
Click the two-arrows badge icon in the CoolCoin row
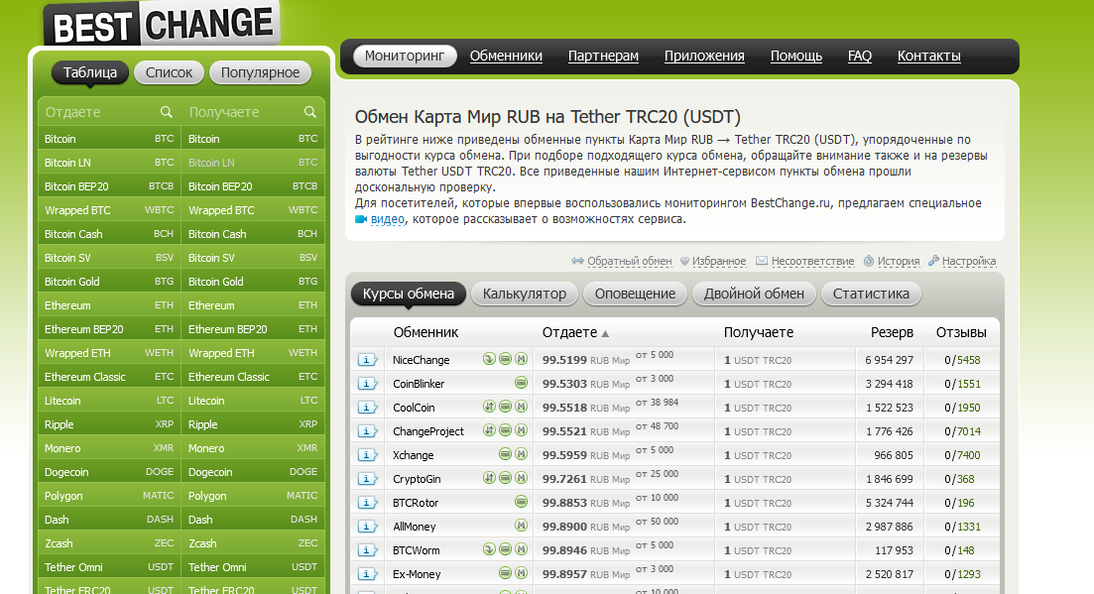[490, 407]
